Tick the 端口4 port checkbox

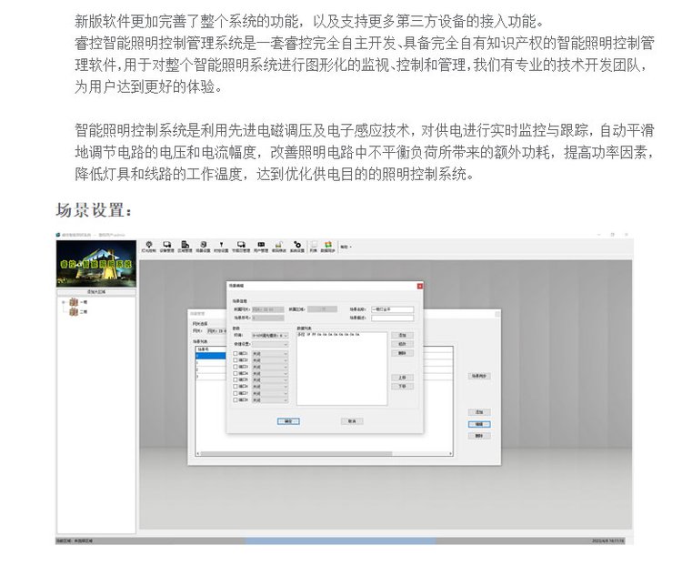coord(236,374)
